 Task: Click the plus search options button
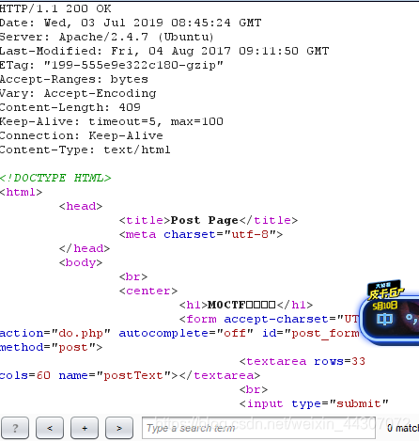pos(85,428)
